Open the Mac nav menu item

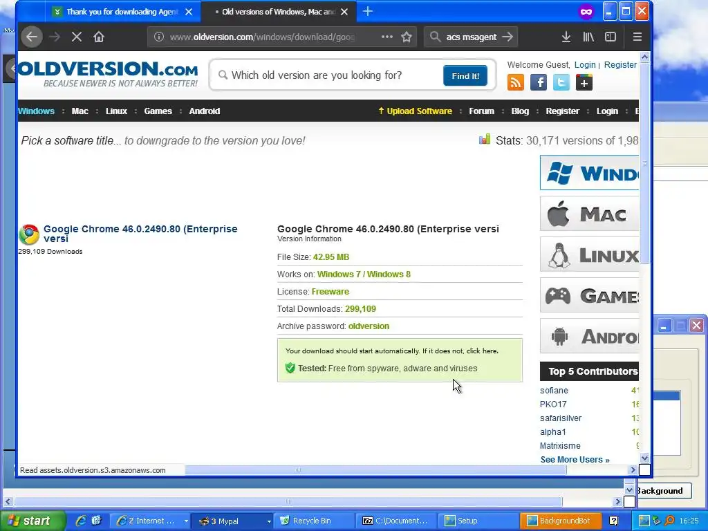tap(80, 111)
